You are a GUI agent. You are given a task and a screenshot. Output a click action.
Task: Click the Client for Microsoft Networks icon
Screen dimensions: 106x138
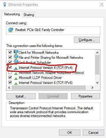point(16,52)
